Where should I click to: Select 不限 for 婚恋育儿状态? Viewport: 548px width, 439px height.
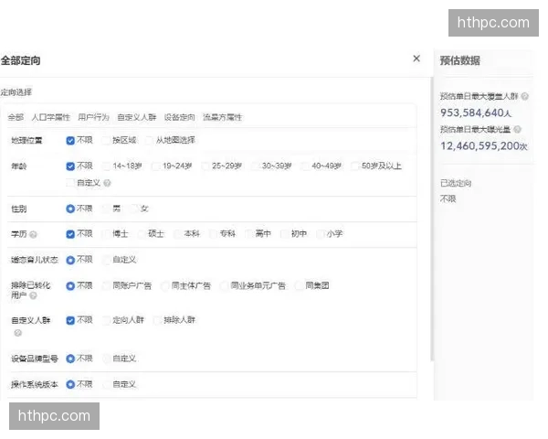70,260
